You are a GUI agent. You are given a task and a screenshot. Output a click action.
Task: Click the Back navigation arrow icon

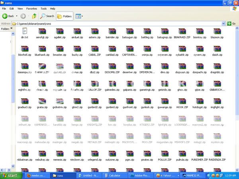[x=5, y=16]
